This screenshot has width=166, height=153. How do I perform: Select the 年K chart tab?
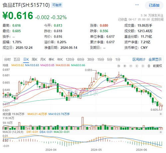(60, 60)
